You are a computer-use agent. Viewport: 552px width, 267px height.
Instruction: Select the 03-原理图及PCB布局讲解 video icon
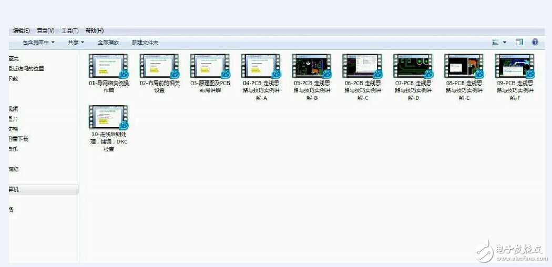[210, 66]
